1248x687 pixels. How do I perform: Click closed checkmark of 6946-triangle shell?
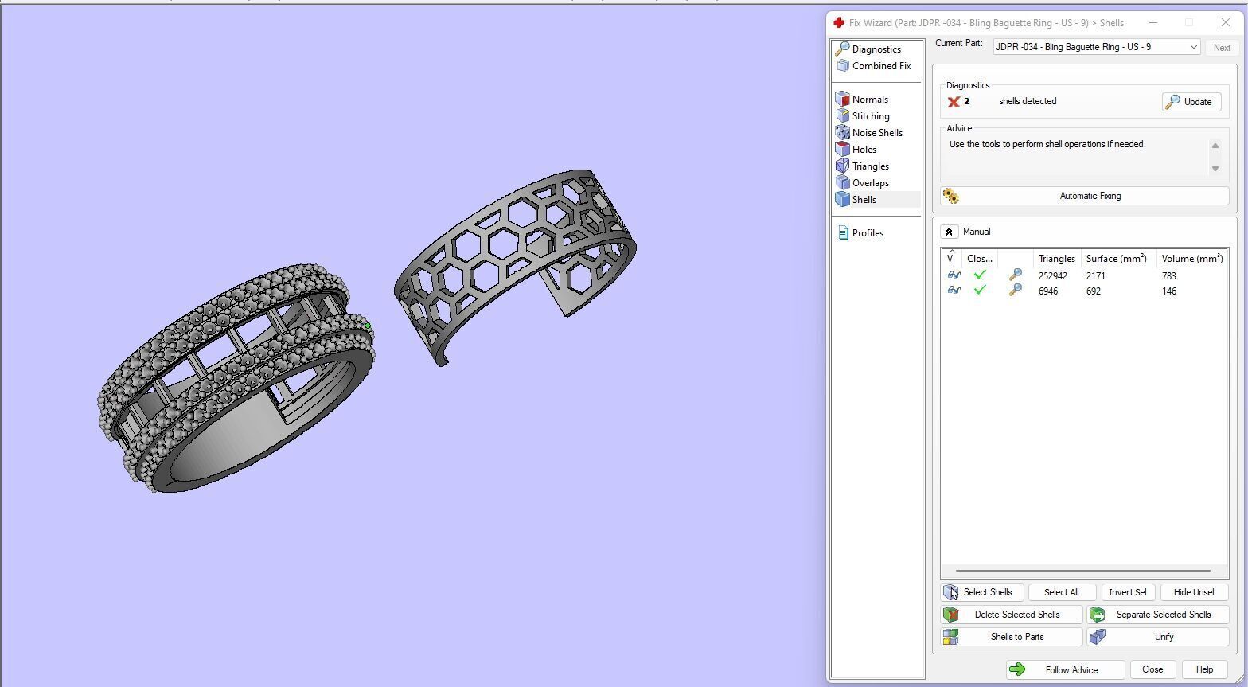tap(980, 290)
